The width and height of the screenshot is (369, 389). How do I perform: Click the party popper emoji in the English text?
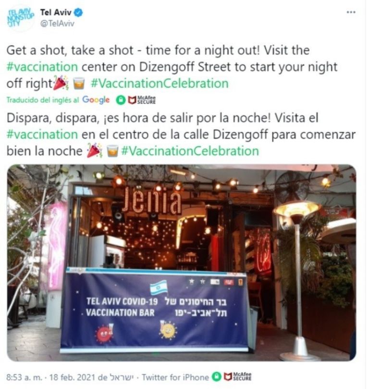(x=61, y=83)
